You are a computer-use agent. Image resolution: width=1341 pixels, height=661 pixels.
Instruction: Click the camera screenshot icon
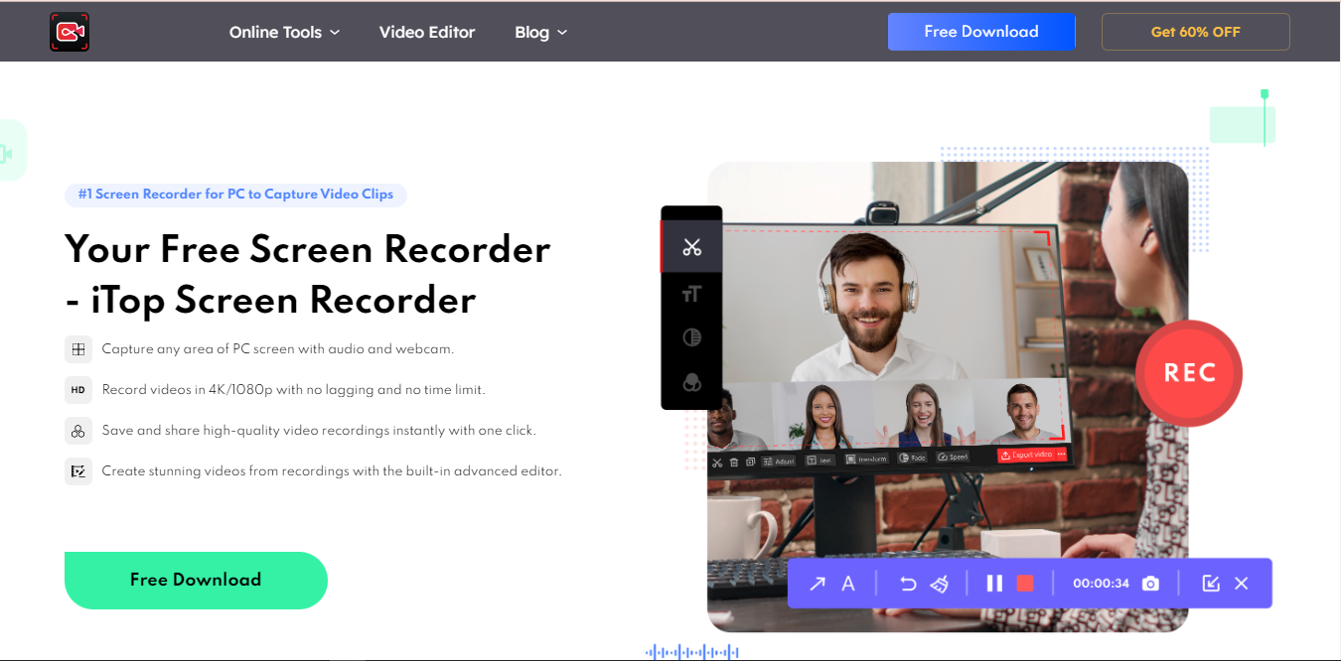click(x=1150, y=584)
